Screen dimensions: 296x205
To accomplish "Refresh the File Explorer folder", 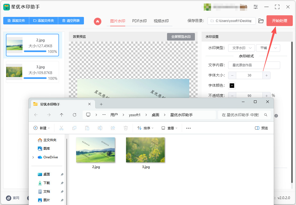I will click(x=75, y=115).
